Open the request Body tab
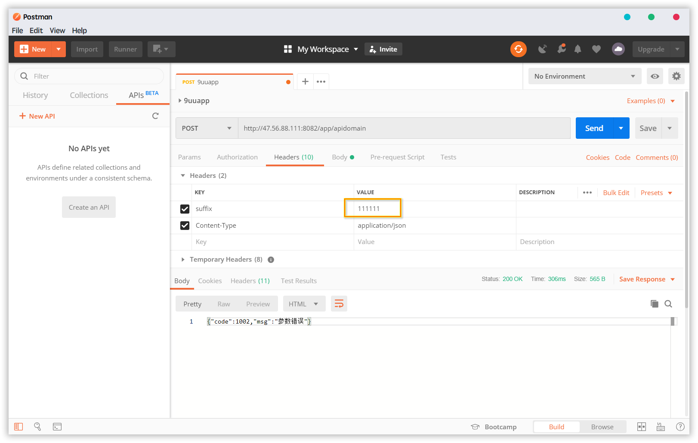Image resolution: width=698 pixels, height=443 pixels. click(343, 157)
